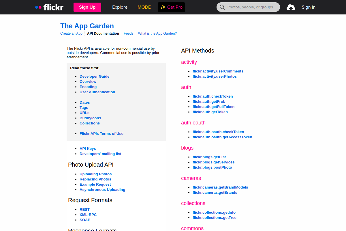Open flickr.collections.getTree method
The height and width of the screenshot is (231, 346).
(215, 218)
